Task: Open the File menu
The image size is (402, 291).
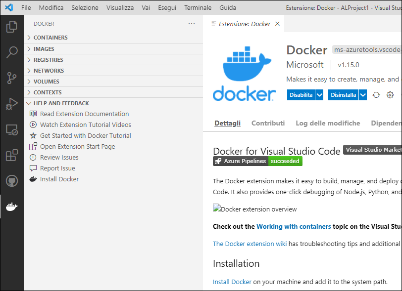Action: [26, 8]
